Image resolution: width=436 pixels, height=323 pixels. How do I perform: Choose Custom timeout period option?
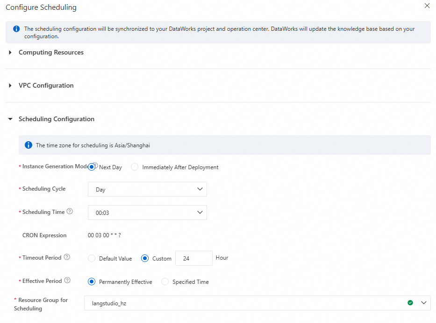point(145,258)
